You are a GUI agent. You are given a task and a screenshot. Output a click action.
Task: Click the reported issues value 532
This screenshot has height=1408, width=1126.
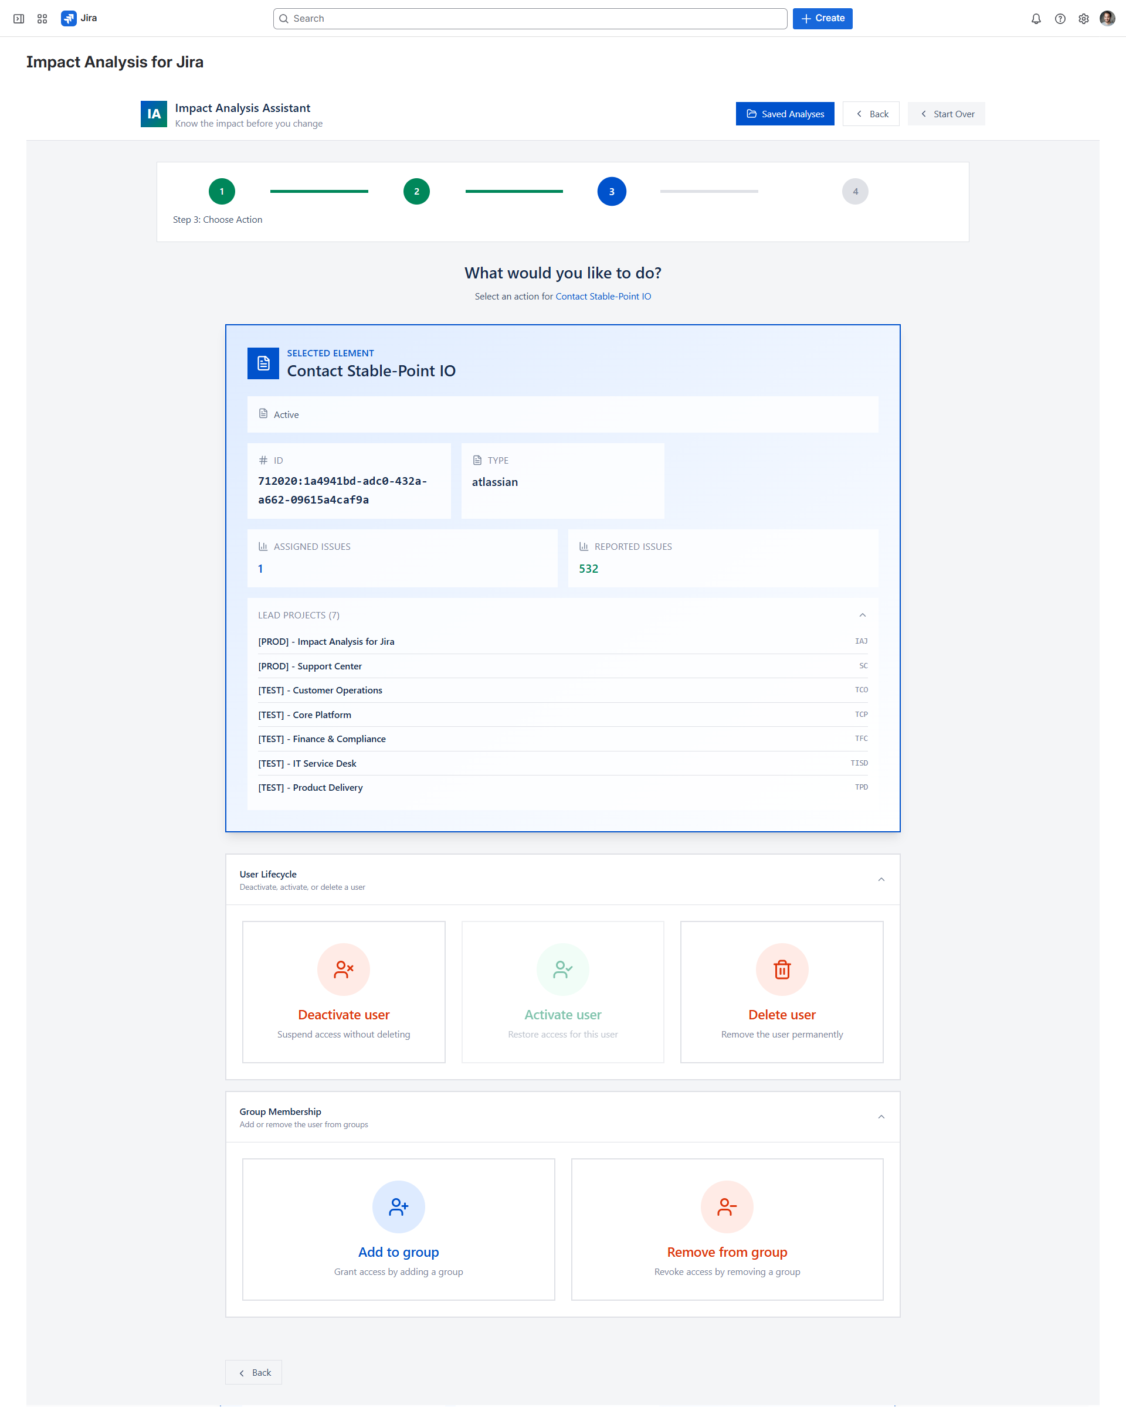click(x=588, y=569)
